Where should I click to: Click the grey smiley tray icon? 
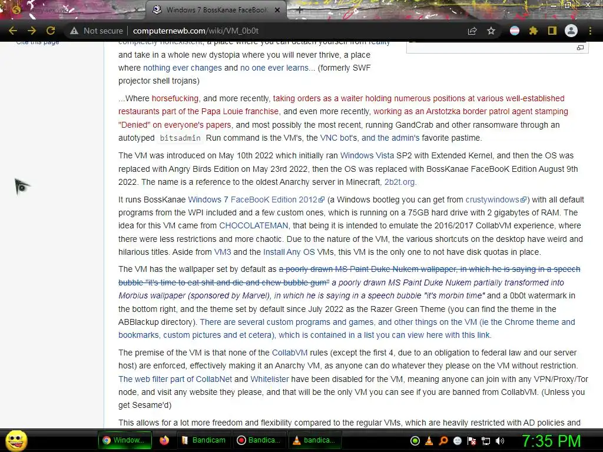point(457,441)
